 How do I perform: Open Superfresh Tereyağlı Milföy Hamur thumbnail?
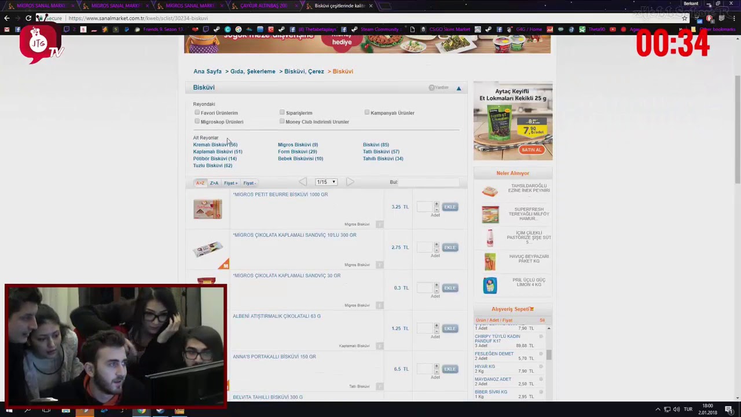click(490, 214)
